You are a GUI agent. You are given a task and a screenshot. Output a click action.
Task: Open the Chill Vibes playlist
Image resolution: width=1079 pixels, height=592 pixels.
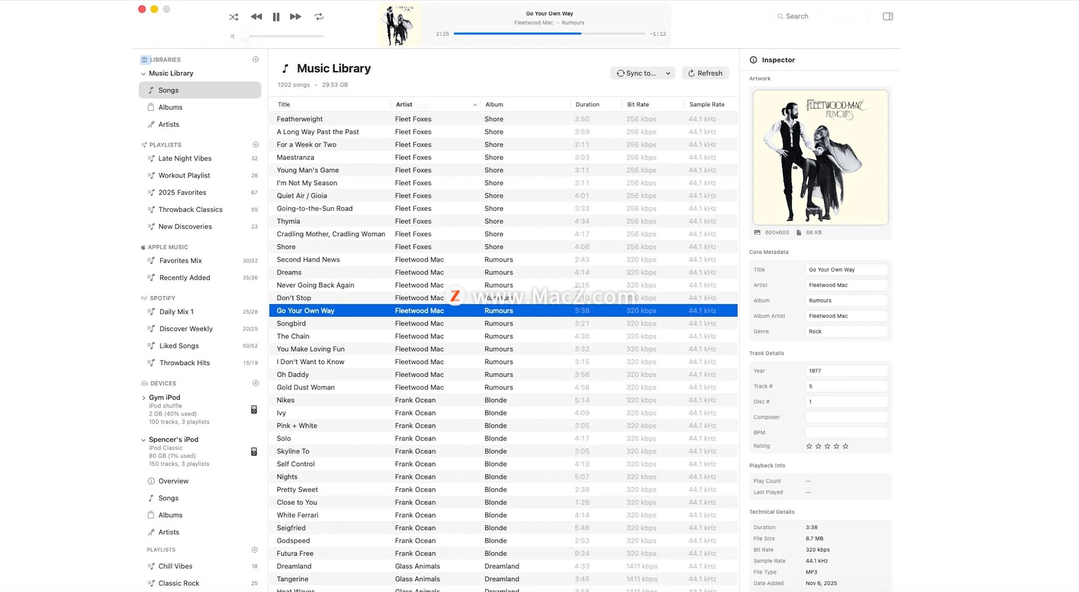(x=200, y=566)
